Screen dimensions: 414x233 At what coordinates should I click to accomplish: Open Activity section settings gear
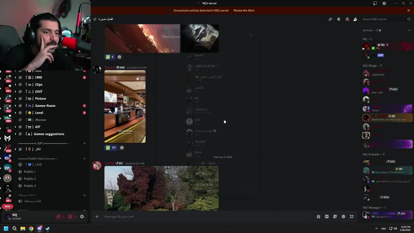coord(380,30)
